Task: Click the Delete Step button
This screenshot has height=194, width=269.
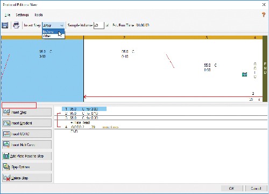Action: (x=27, y=178)
